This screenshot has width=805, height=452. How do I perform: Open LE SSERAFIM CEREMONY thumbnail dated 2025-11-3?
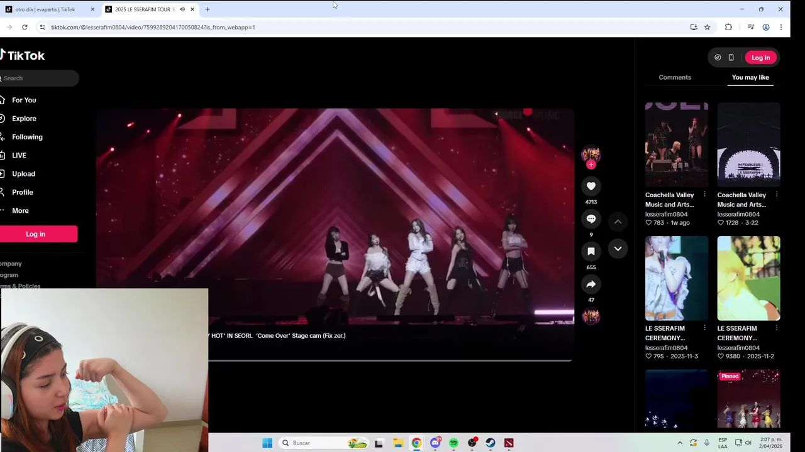(x=677, y=278)
